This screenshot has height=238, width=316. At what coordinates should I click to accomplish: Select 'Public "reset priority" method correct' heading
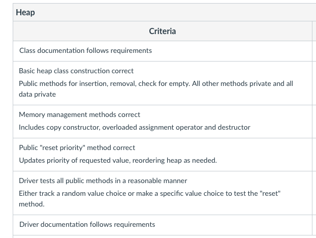point(77,147)
